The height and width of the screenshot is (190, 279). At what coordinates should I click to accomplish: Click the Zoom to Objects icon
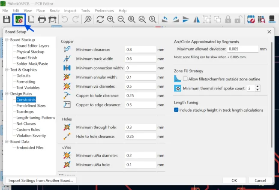point(142,19)
